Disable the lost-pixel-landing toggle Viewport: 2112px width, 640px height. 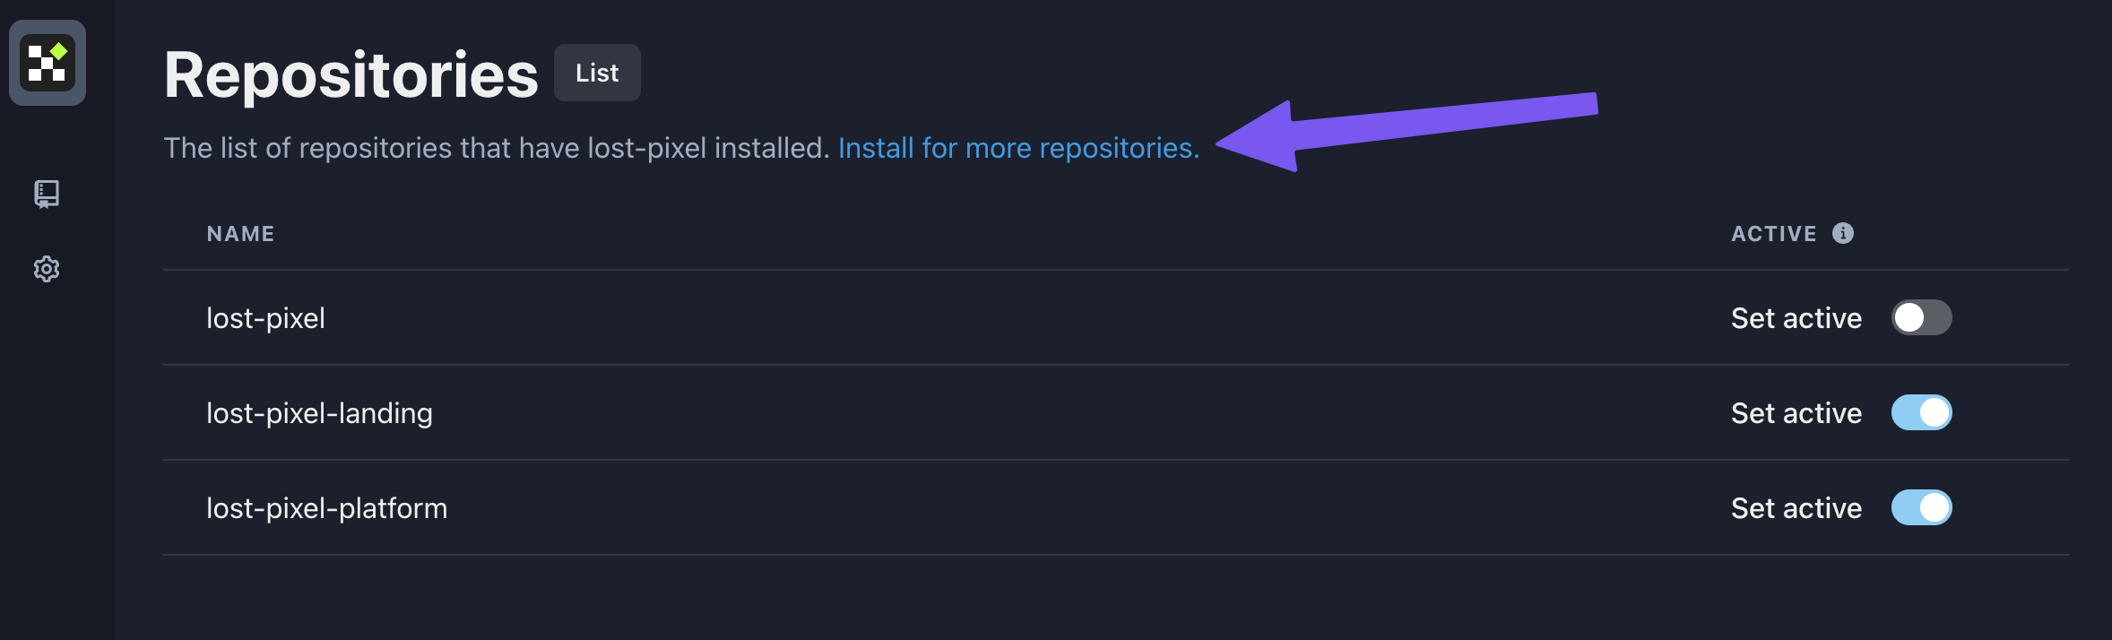[x=1921, y=412]
